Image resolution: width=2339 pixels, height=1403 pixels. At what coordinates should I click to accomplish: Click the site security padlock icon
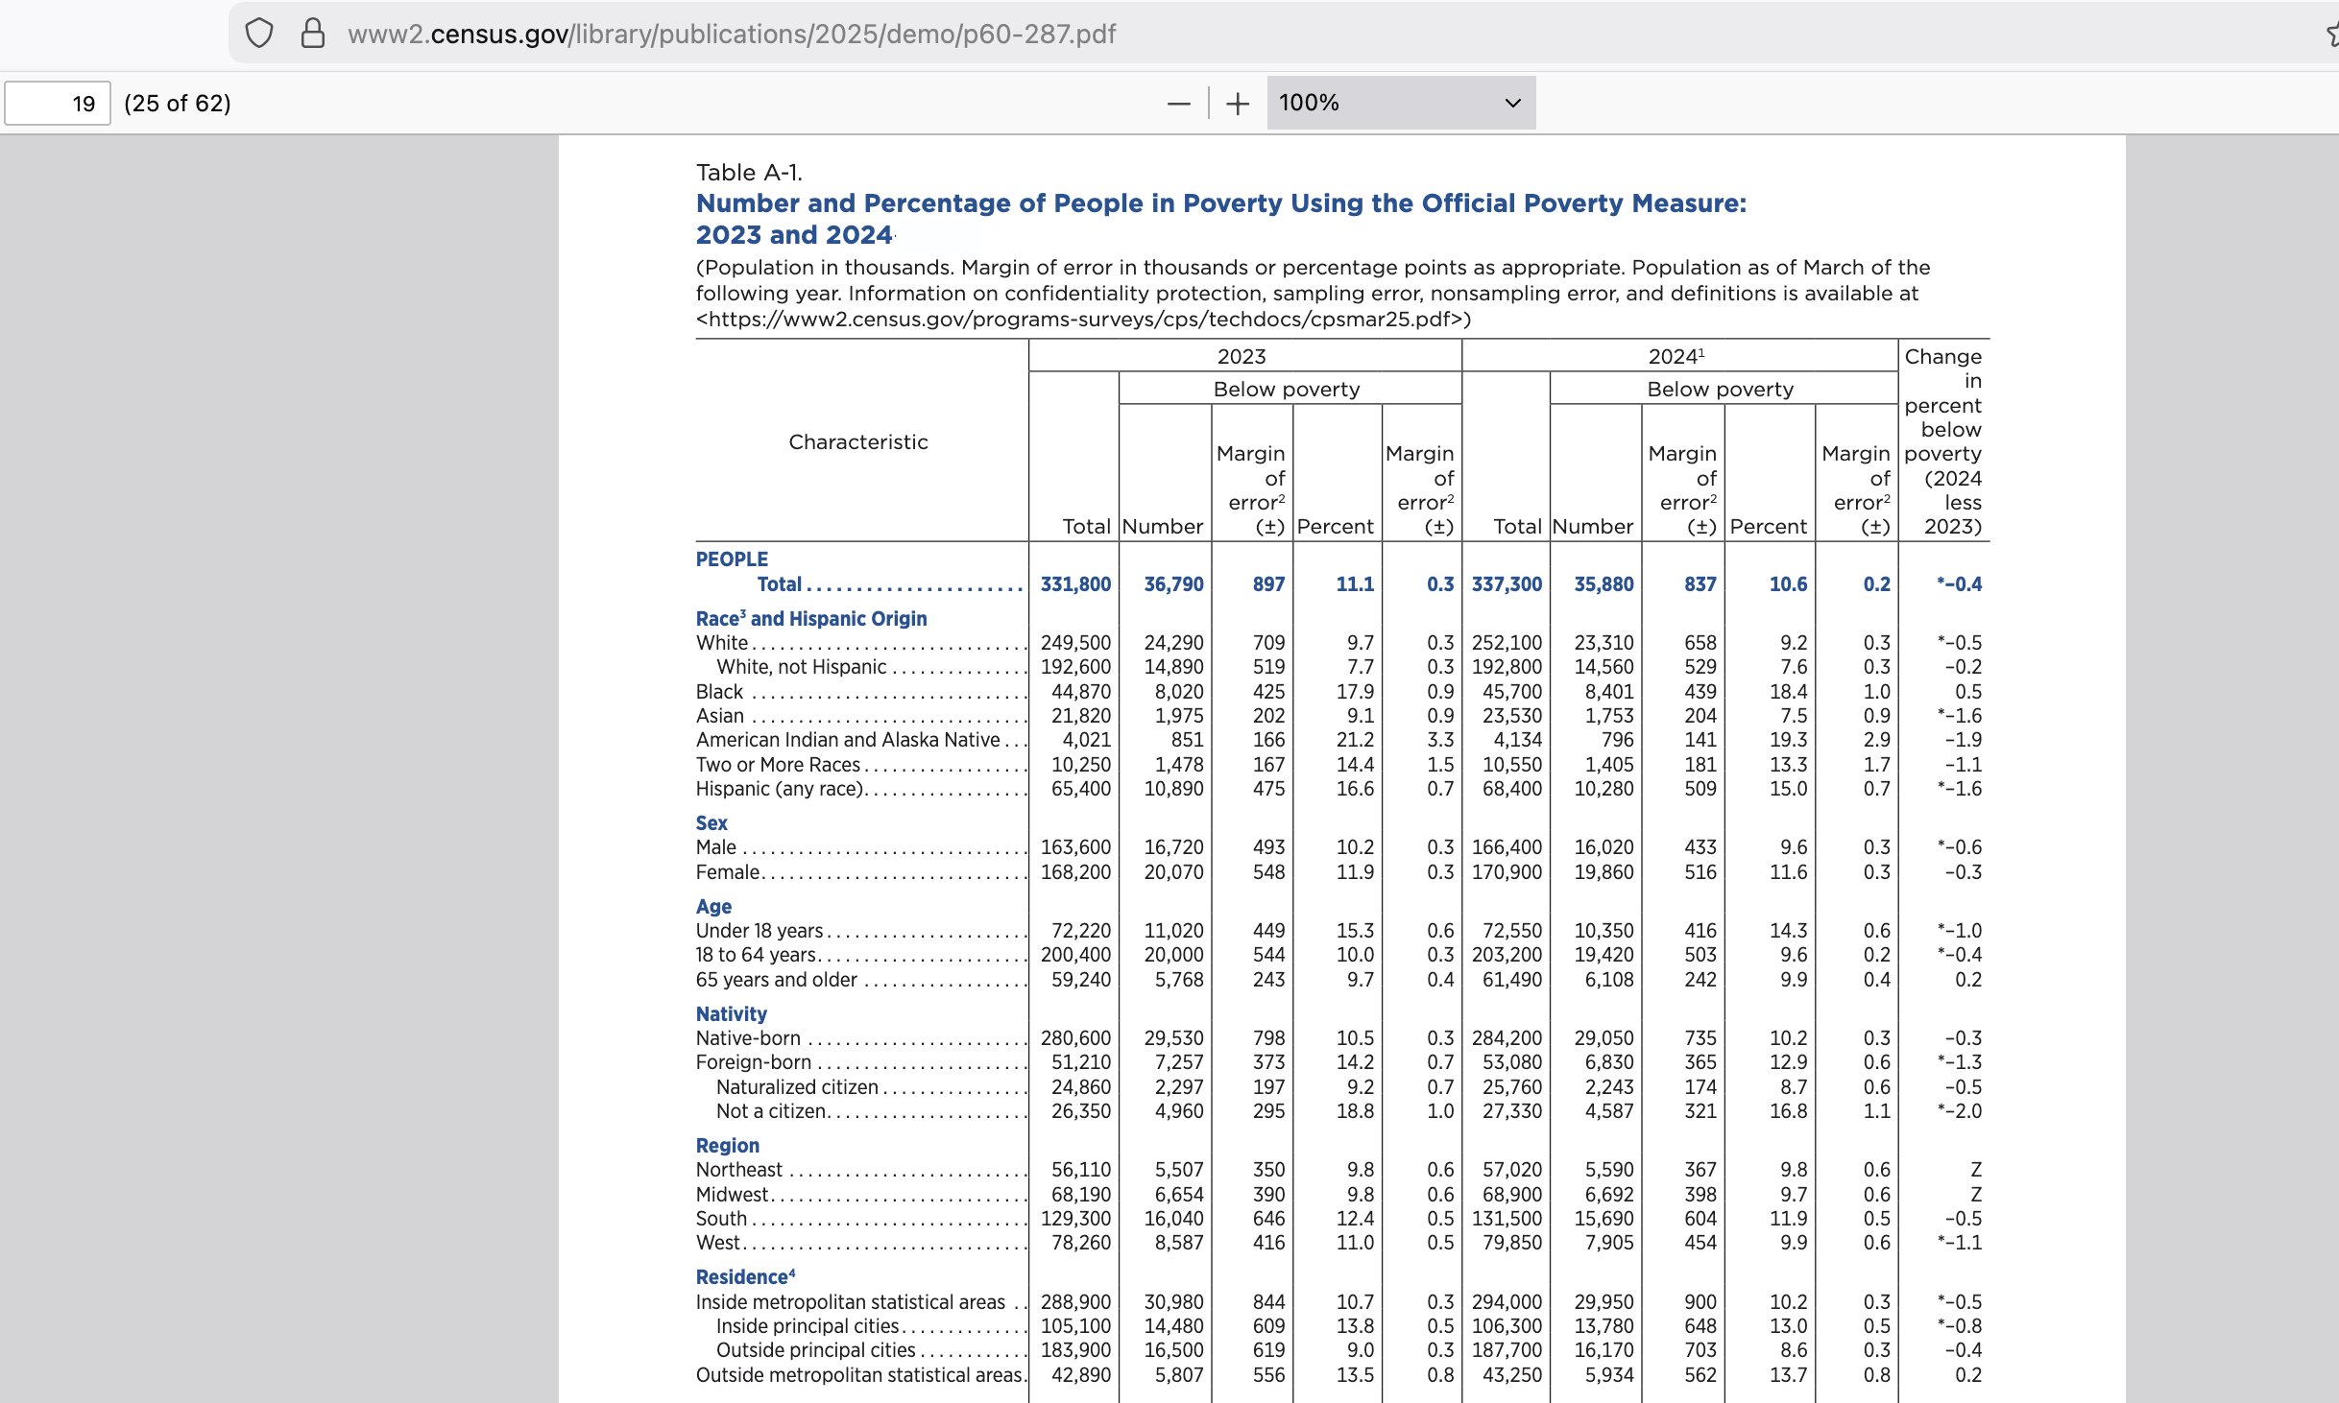coord(313,34)
